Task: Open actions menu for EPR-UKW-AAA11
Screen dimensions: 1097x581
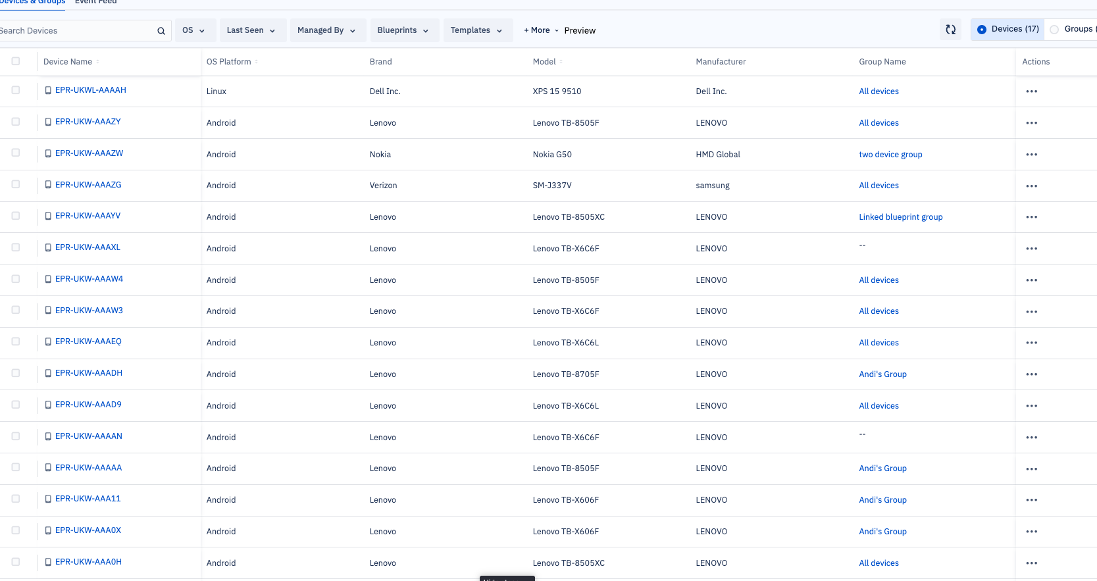Action: coord(1031,500)
